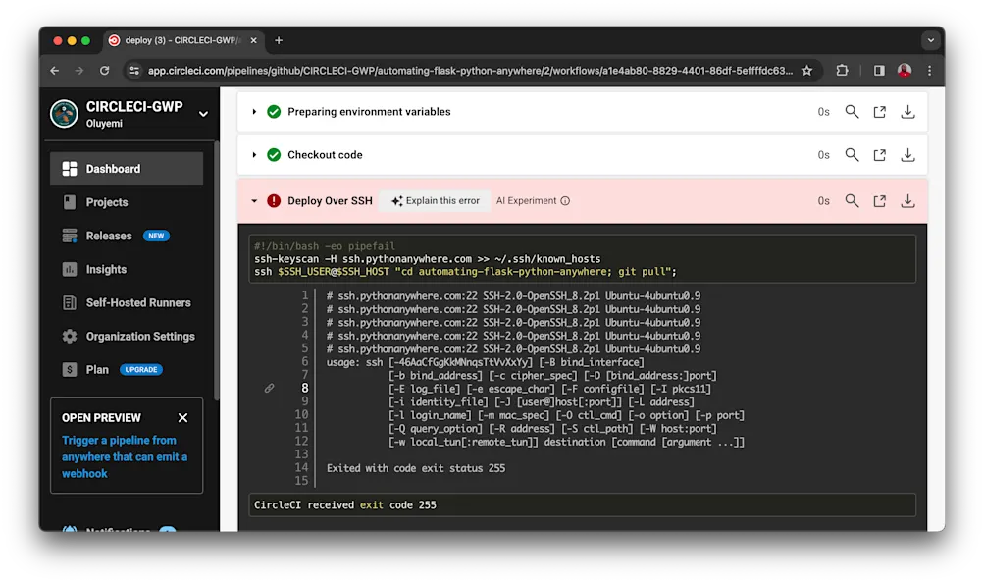The width and height of the screenshot is (984, 583).
Task: Open the Chrome profile avatar
Action: pyautogui.click(x=905, y=71)
